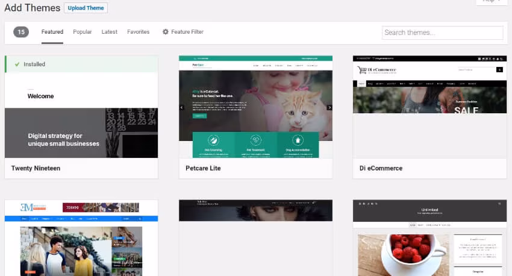Click the search icon in Di eCommerce preview

(x=499, y=69)
